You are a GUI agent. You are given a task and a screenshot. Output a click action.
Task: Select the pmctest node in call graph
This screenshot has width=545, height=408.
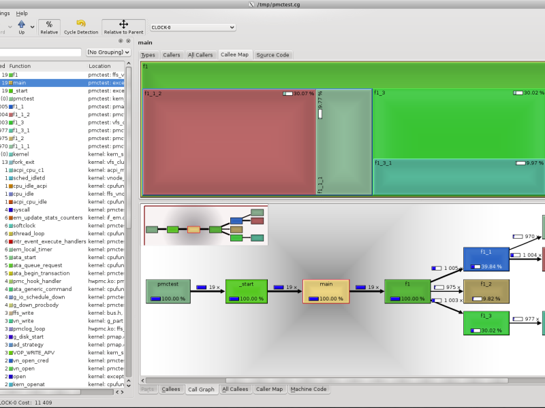coord(168,292)
